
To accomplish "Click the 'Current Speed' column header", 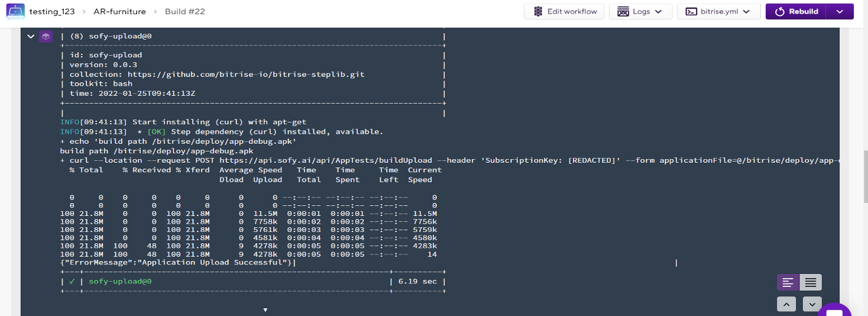I will coord(425,175).
